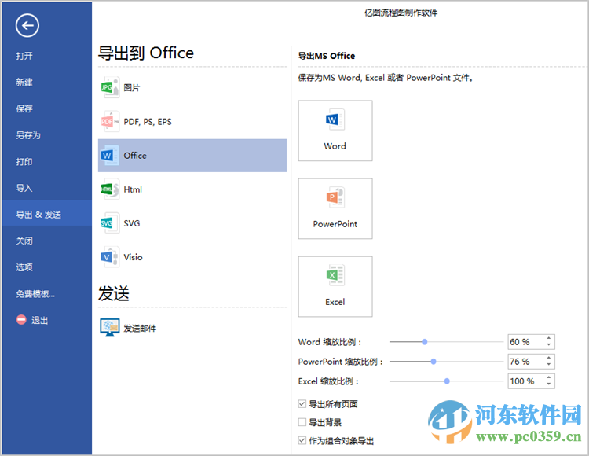Select the 图片 export label
Screen dimensions: 589x456
[132, 87]
